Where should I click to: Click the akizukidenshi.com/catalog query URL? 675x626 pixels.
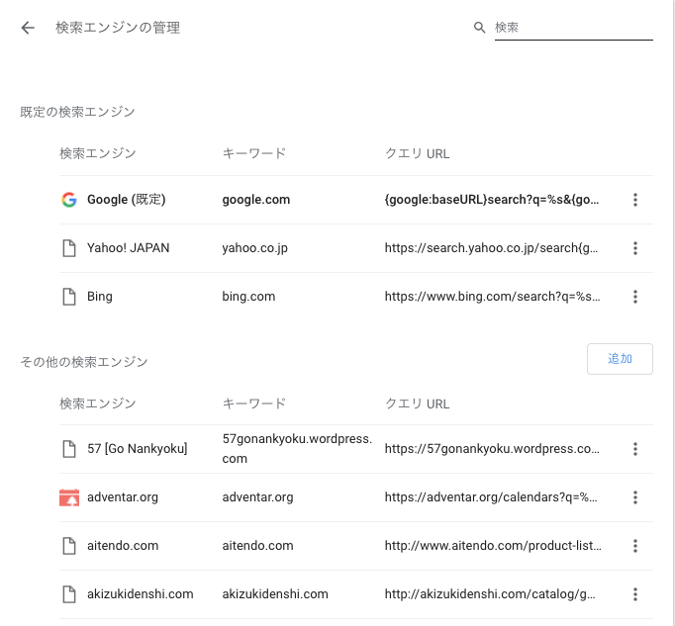[x=490, y=594]
